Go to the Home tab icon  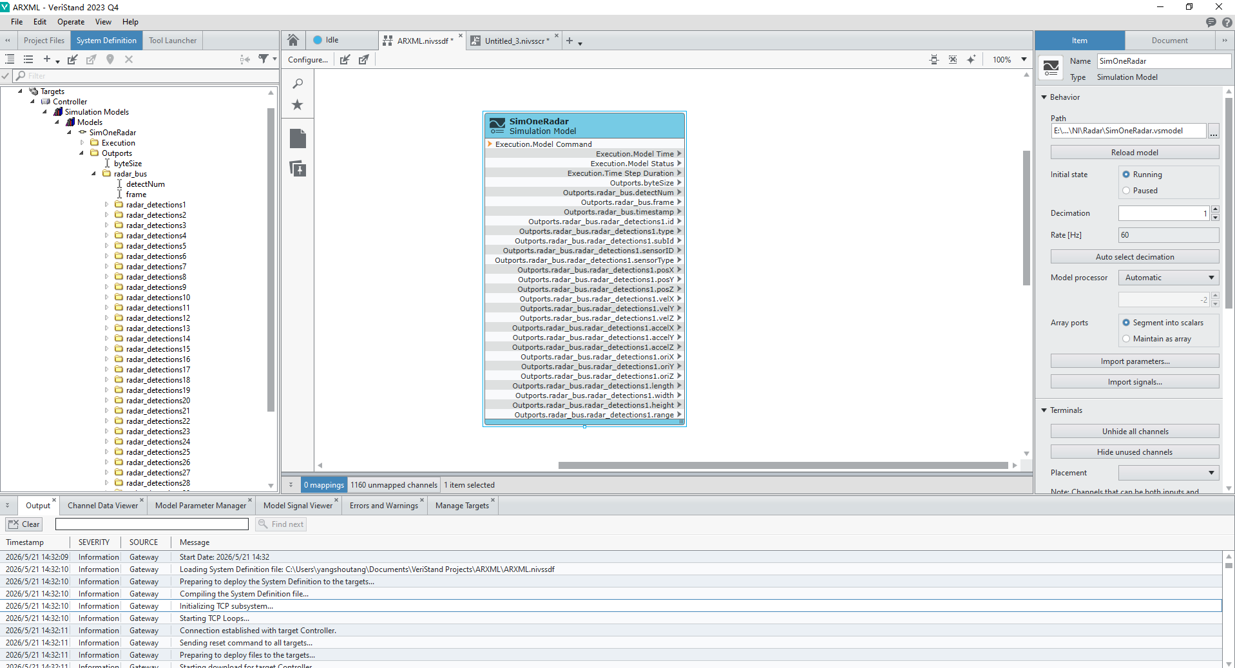(293, 40)
